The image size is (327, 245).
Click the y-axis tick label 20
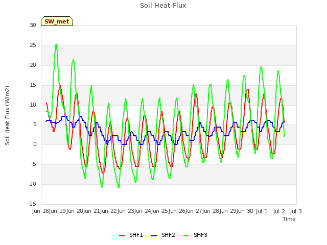33,65
